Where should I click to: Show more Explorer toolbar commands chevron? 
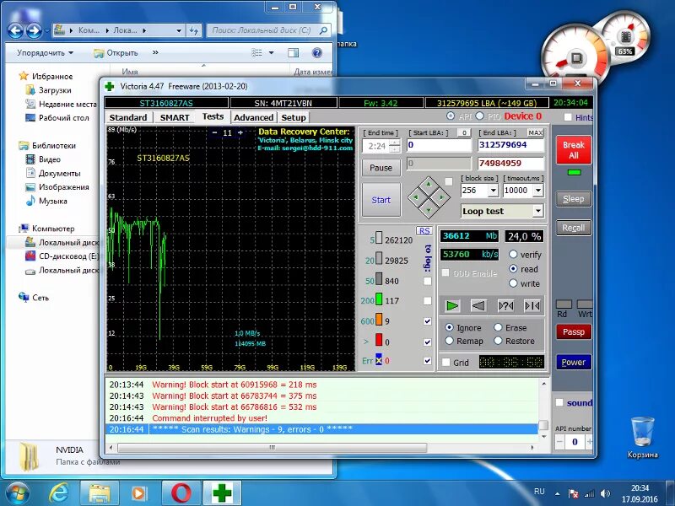pyautogui.click(x=155, y=52)
